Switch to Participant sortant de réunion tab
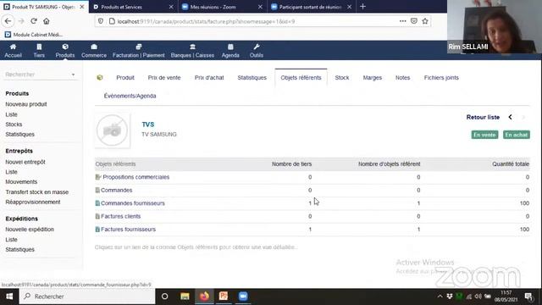Screen dimensions: 542x305 (312, 7)
